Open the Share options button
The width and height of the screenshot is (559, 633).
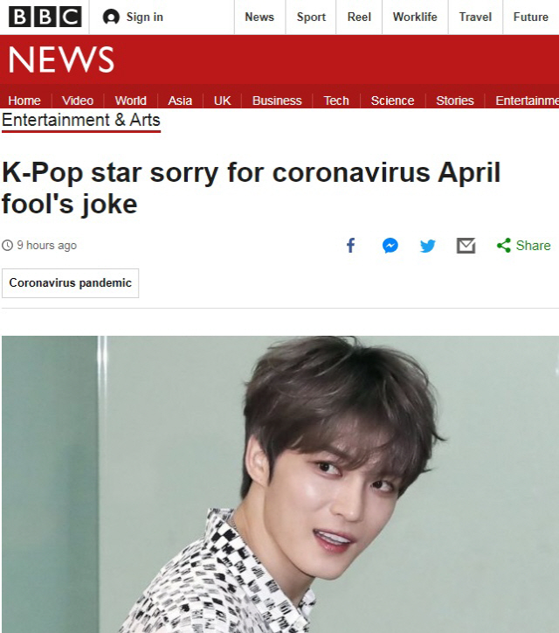click(x=523, y=246)
